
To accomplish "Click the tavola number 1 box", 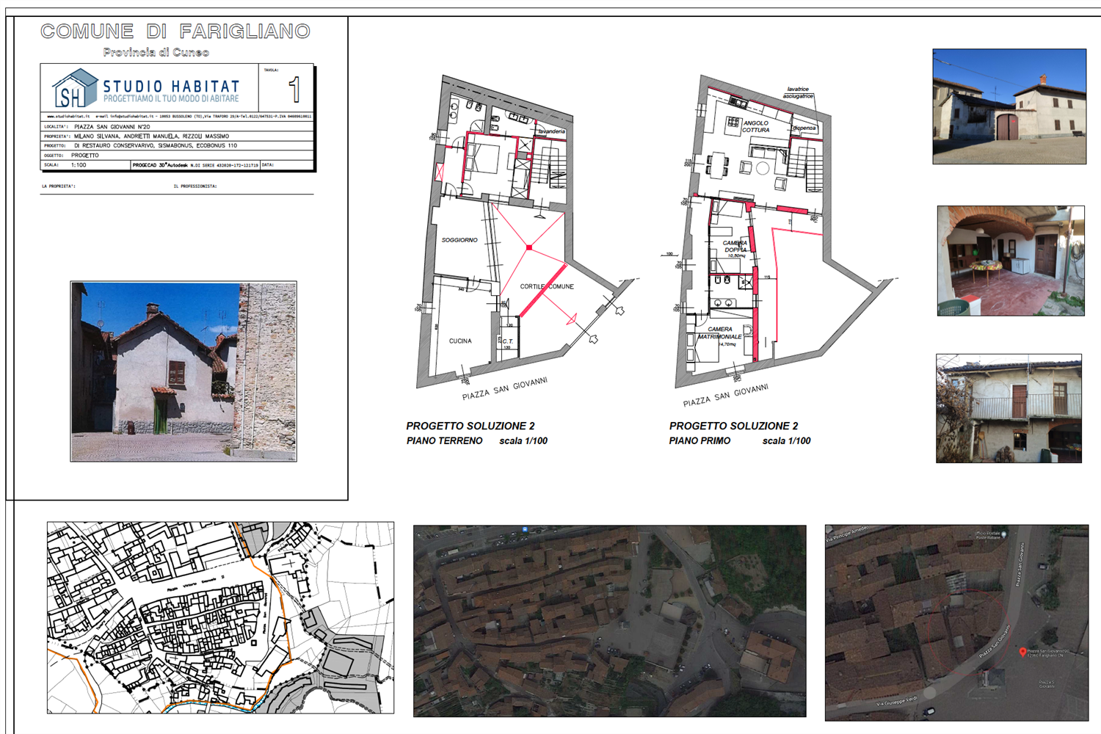I will 286,88.
